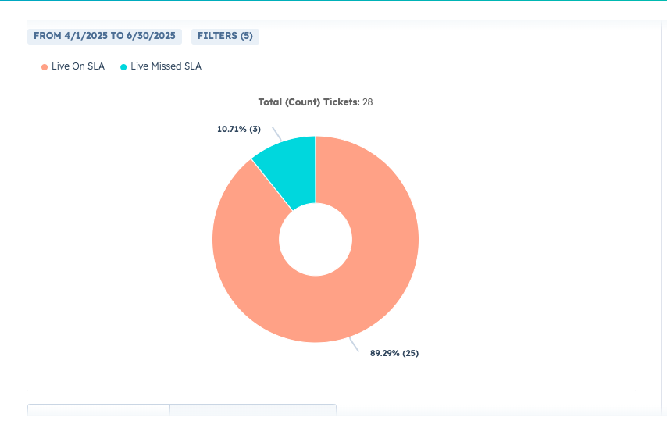Click the date range 4/1/2025 to 6/30/2025 badge

point(105,36)
